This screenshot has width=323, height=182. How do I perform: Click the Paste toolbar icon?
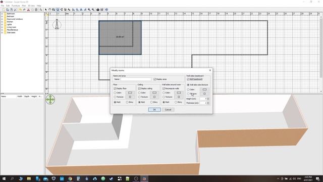[x=36, y=10]
